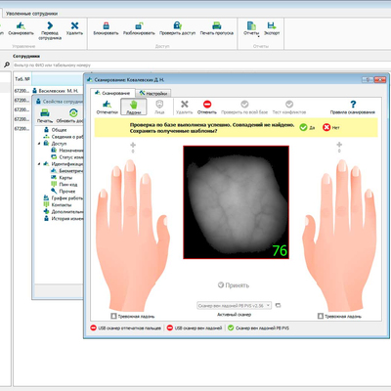Open Правила сканирования help icon

(353, 105)
